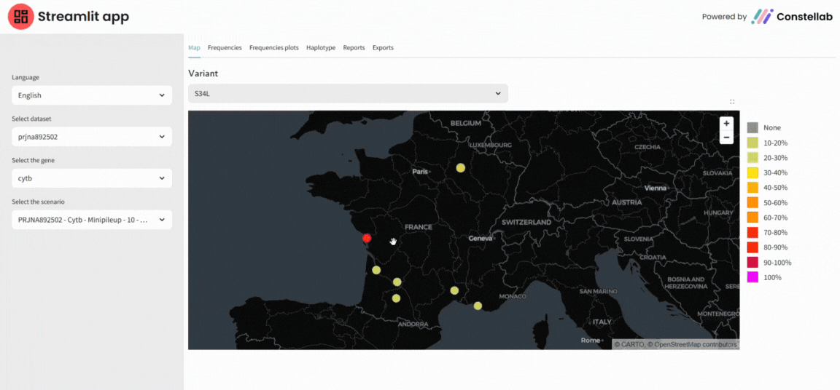This screenshot has width=840, height=390.
Task: Expand the Select the scenario dropdown
Action: click(x=92, y=220)
